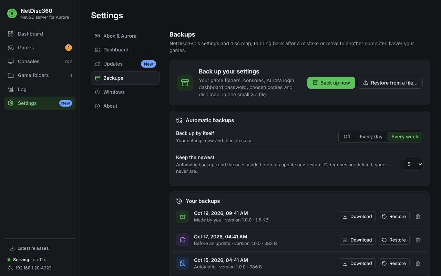Screen dimensions: 441x276
Task: Click the network icon beside 192.168.1.20:4323
Action: coord(10,268)
